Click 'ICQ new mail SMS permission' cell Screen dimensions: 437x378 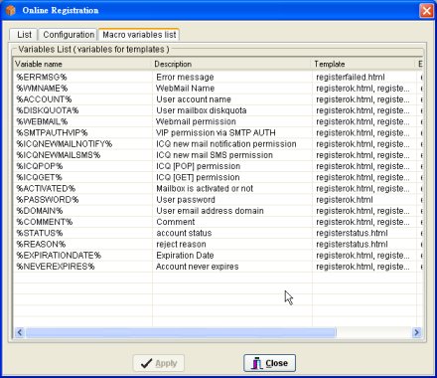pos(215,155)
